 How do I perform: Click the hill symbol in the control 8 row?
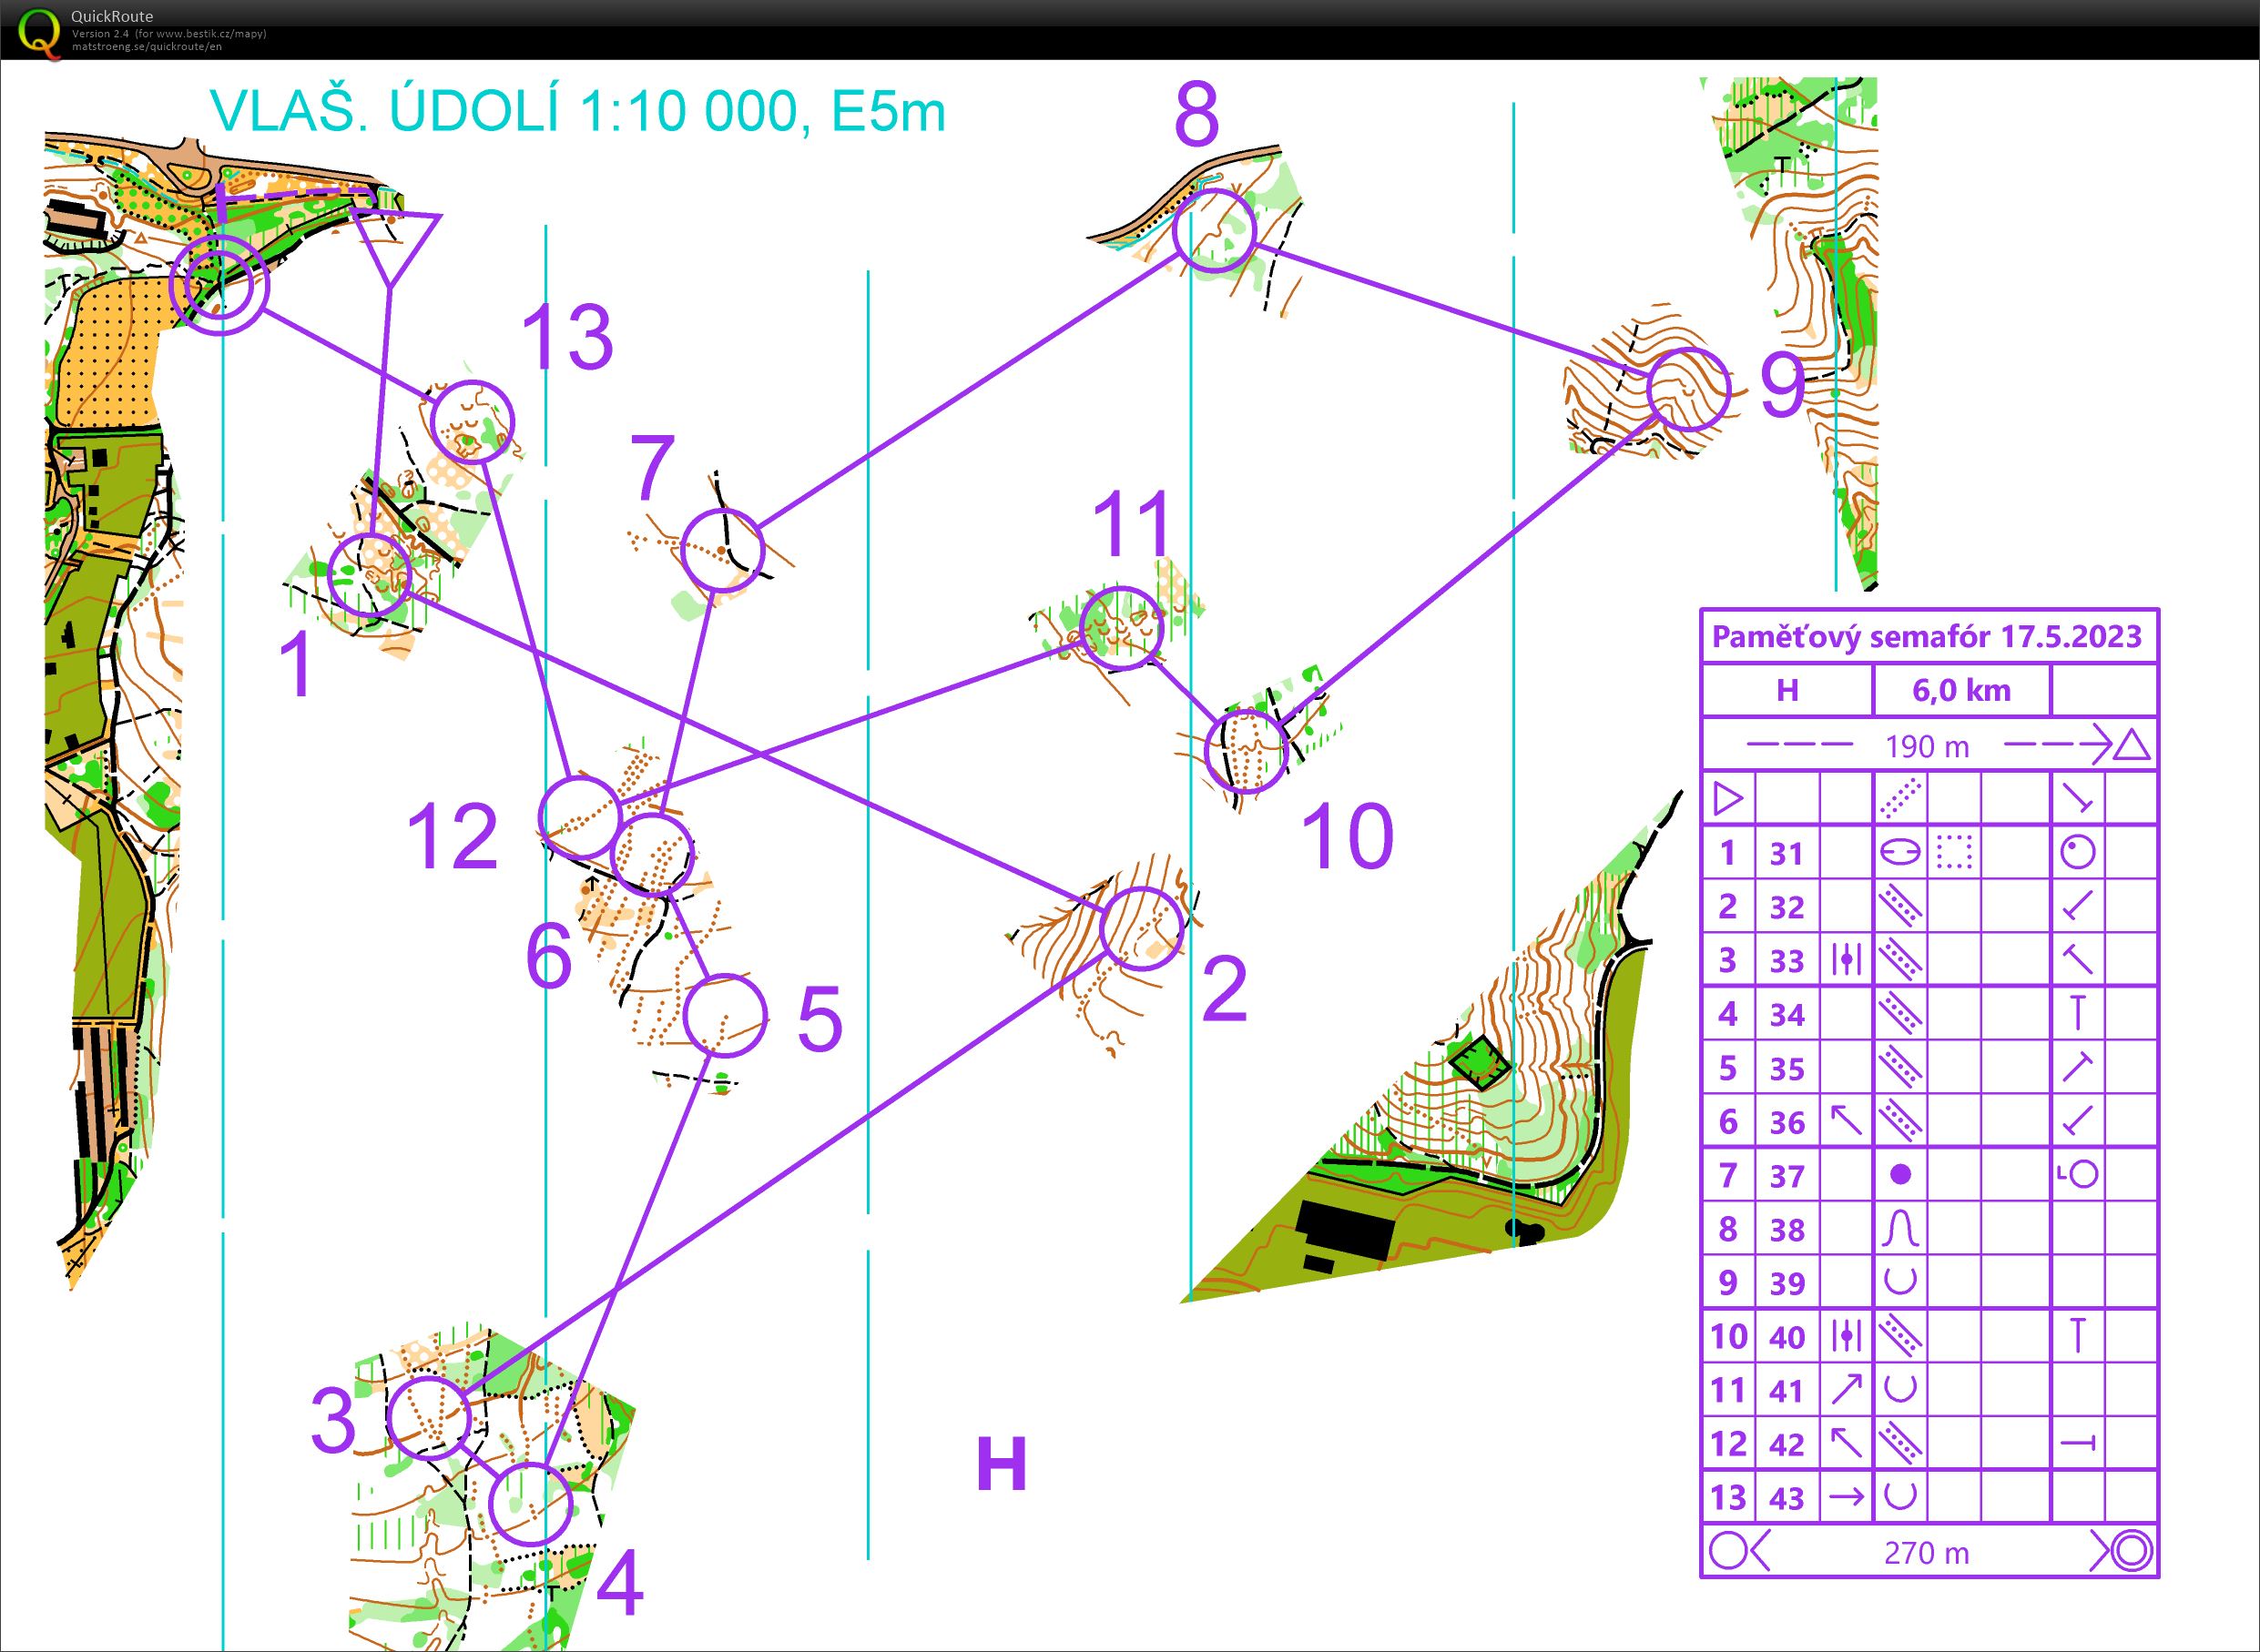[1899, 1228]
